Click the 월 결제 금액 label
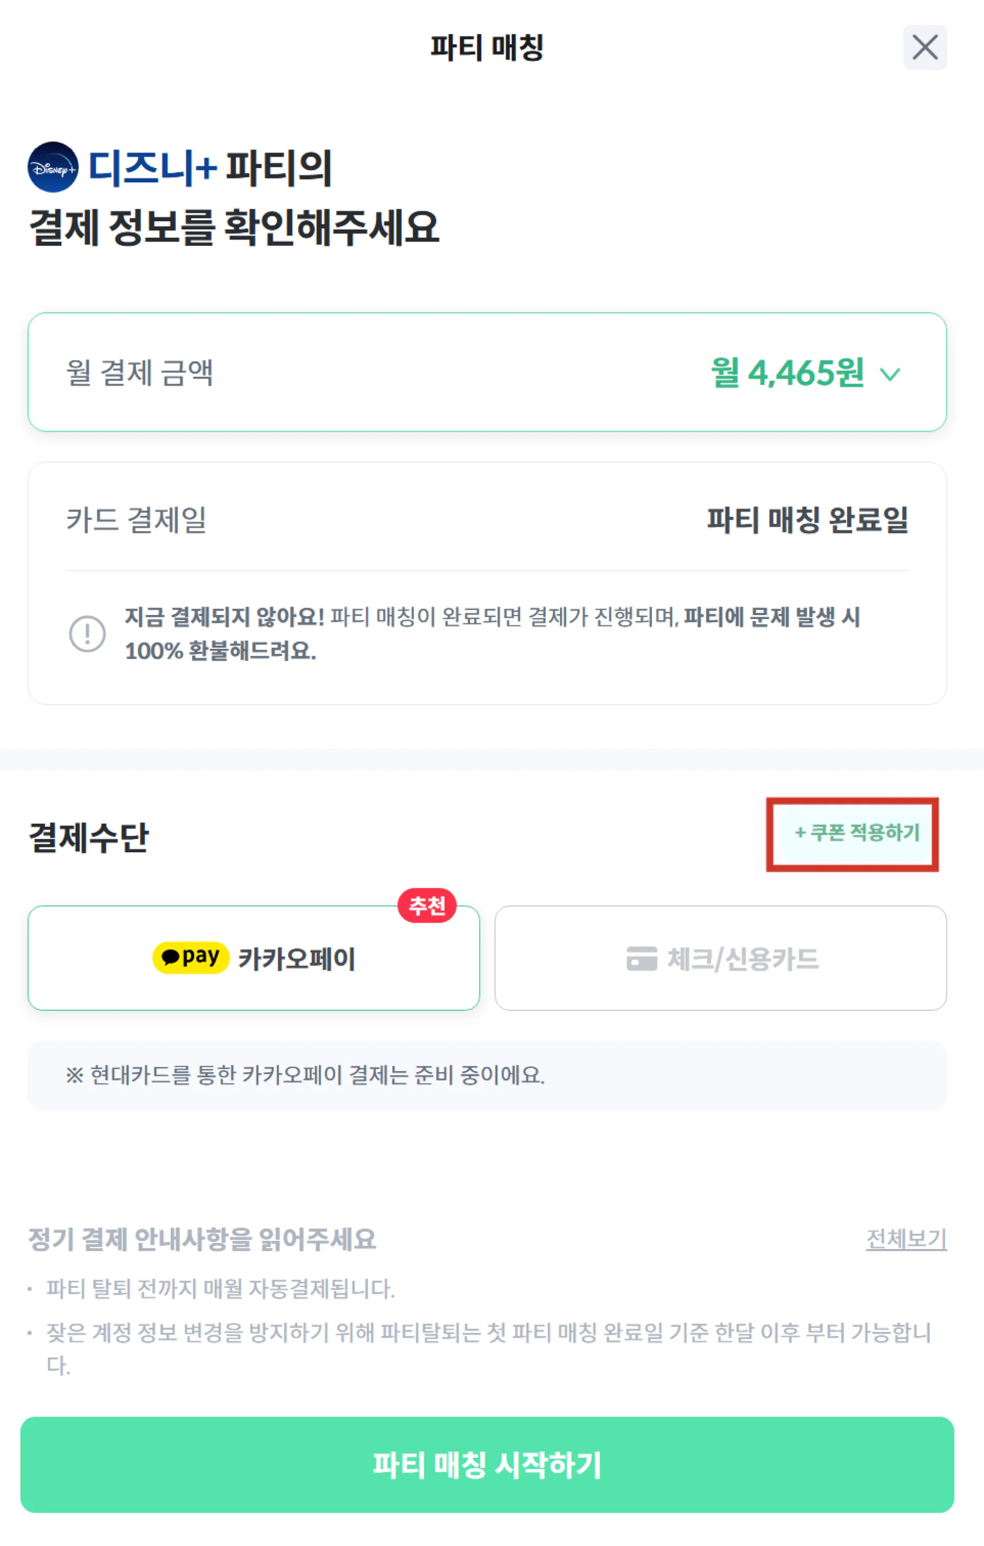Image resolution: width=984 pixels, height=1546 pixels. [139, 372]
